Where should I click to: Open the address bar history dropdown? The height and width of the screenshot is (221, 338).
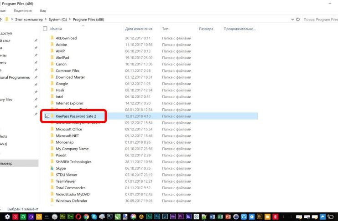292,20
